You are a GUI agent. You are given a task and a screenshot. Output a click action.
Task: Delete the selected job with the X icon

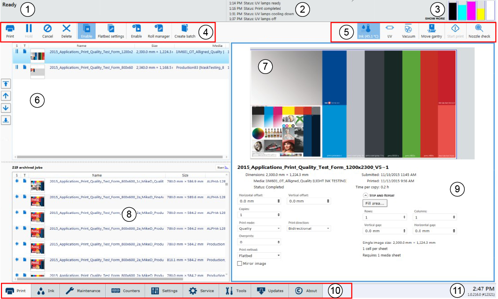67,30
